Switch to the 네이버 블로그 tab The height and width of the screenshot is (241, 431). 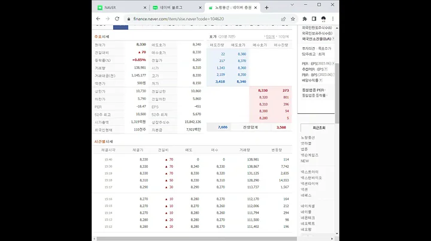click(177, 8)
